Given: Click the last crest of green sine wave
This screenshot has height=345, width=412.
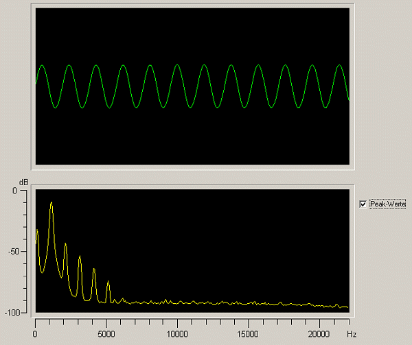Looking at the screenshot, I should tap(339, 66).
